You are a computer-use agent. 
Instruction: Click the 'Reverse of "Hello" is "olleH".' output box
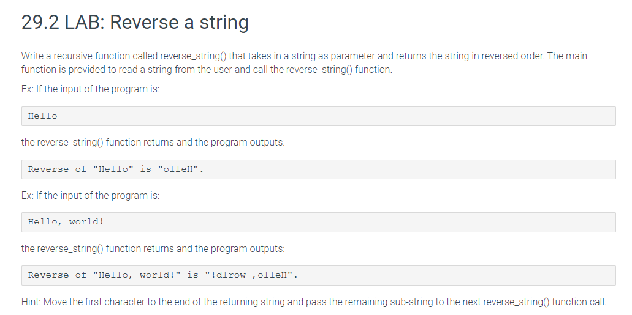[318, 169]
